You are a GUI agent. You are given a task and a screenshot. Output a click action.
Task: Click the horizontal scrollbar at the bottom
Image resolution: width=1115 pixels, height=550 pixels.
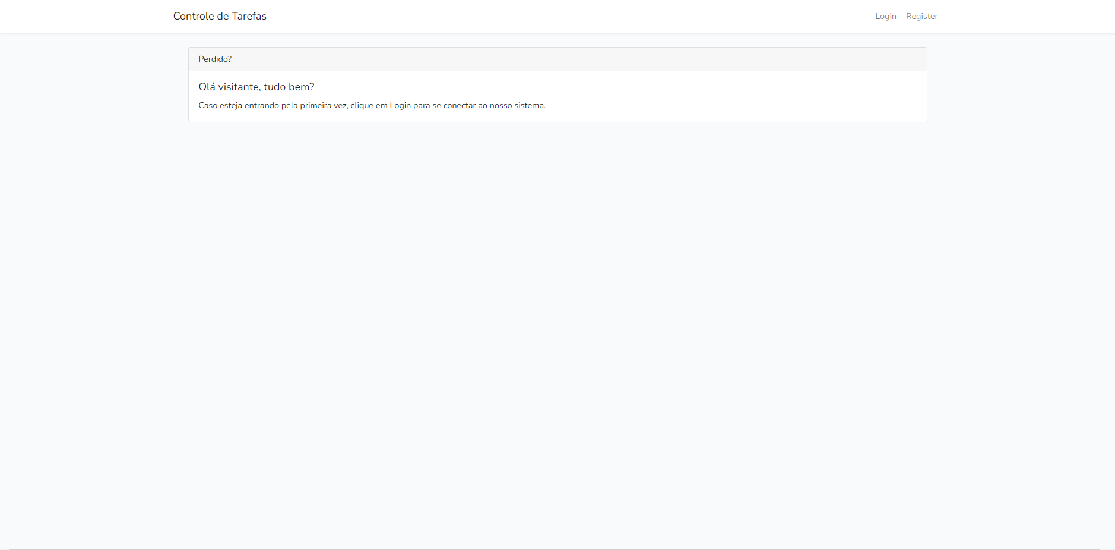(557, 546)
